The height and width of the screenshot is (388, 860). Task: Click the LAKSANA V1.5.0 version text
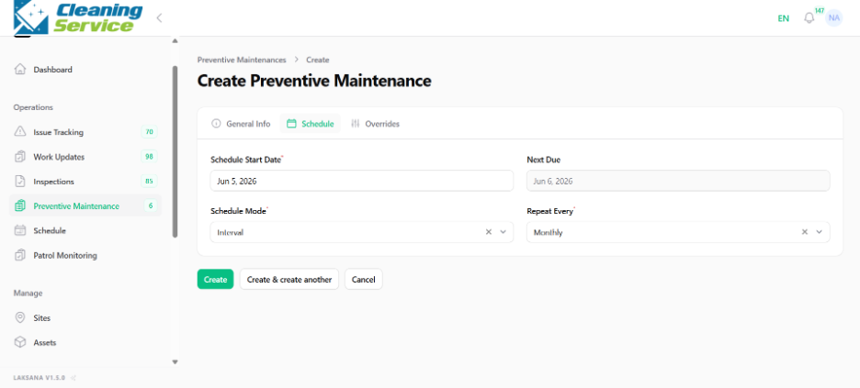[40, 378]
